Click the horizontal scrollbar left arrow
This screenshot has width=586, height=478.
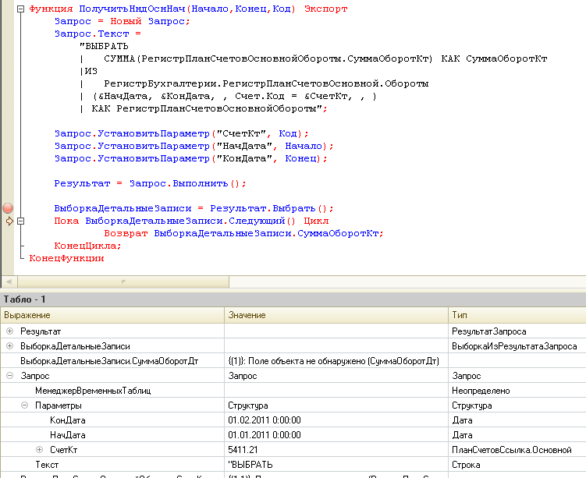(x=9, y=282)
